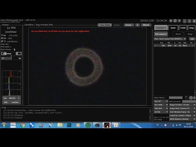The height and width of the screenshot is (147, 196).
Task: Click the play icon beside the clock
Action: [x=171, y=21]
